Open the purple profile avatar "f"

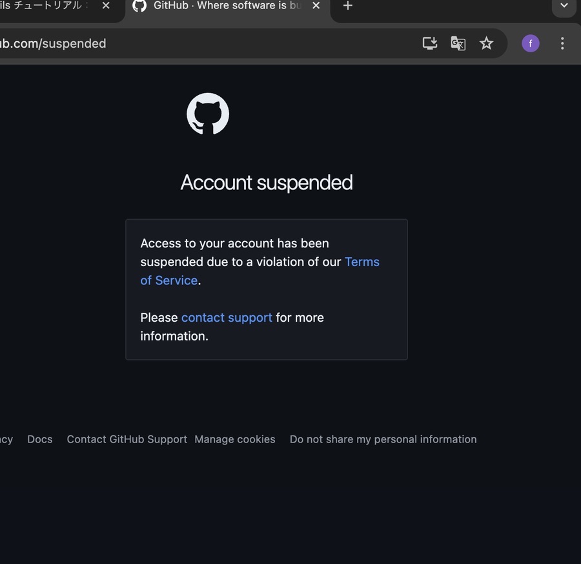click(531, 43)
